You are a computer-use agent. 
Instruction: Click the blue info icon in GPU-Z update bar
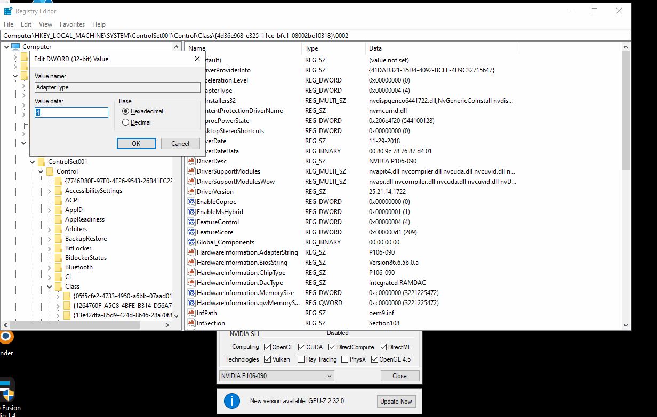tap(232, 401)
